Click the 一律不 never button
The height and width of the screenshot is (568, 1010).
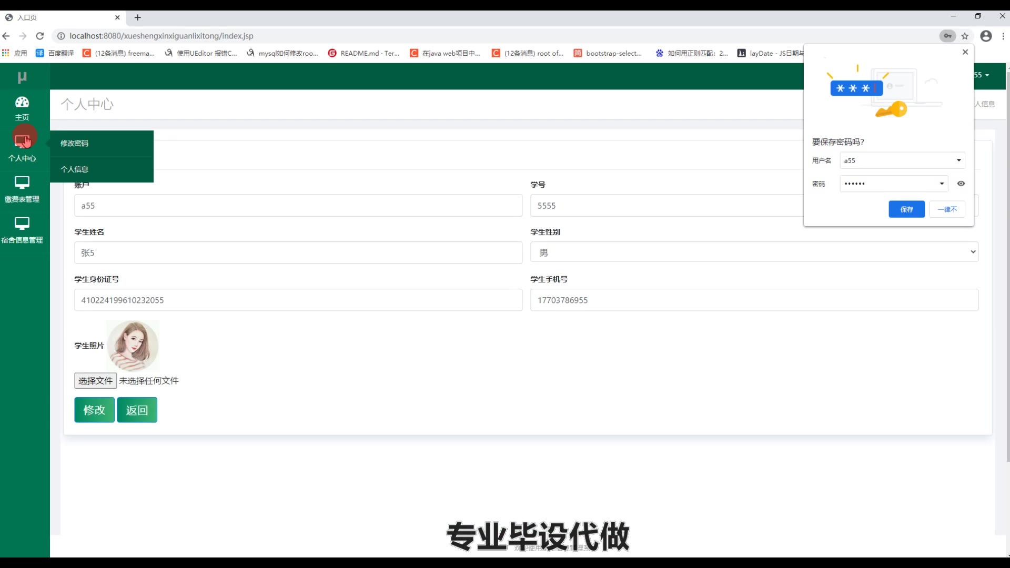click(947, 209)
